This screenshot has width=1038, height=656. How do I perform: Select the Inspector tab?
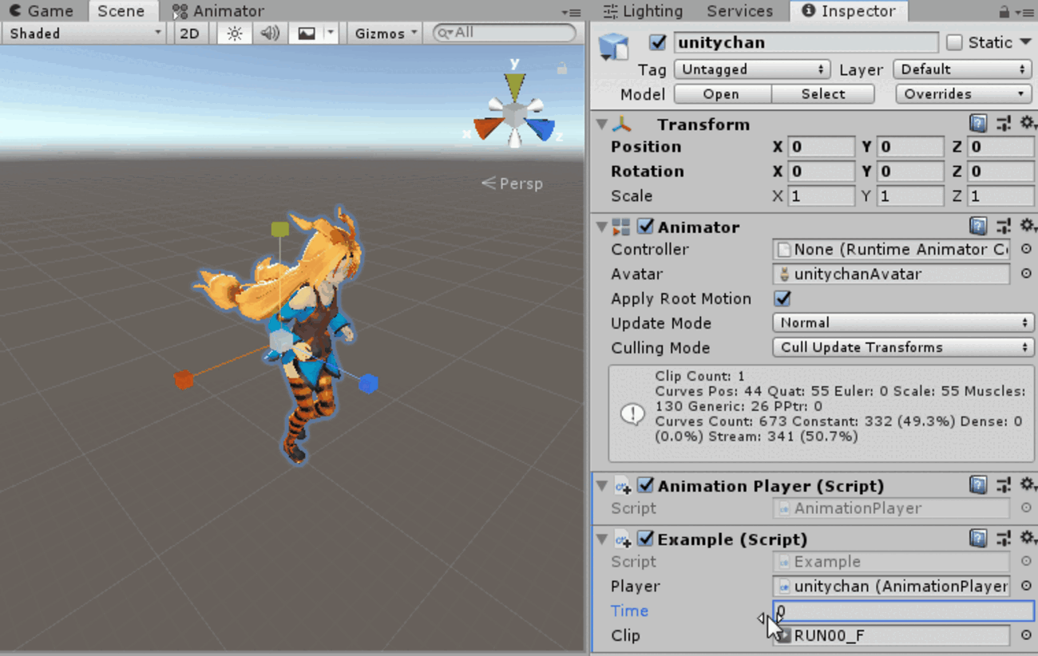point(849,11)
